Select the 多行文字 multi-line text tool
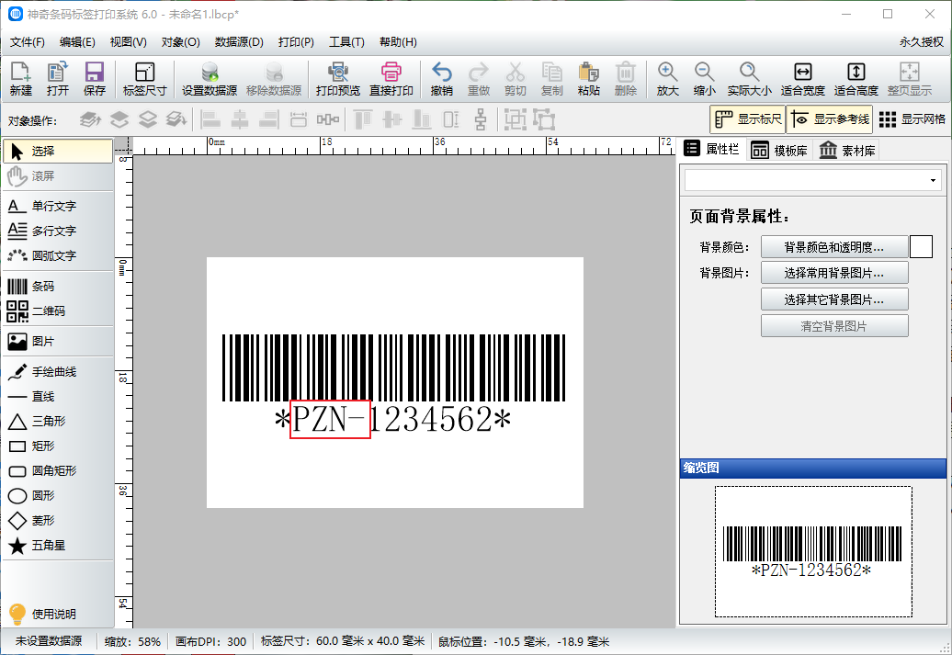Image resolution: width=952 pixels, height=655 pixels. pos(58,232)
